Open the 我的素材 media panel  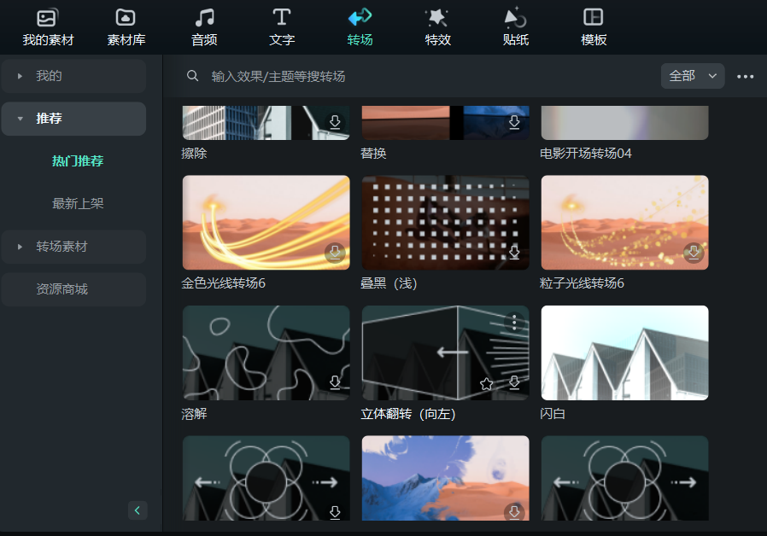pyautogui.click(x=48, y=27)
